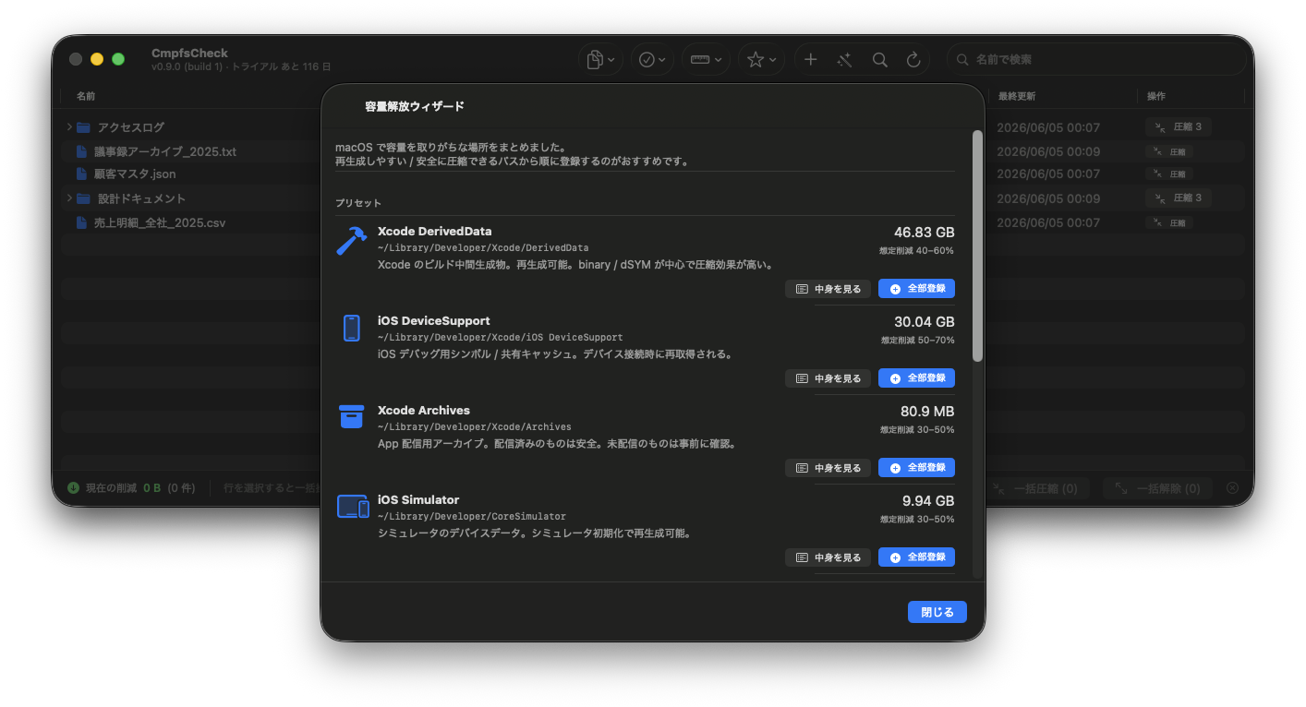Open the documents toolbar dropdown in CmpfsCheck
The image size is (1306, 707).
(601, 59)
